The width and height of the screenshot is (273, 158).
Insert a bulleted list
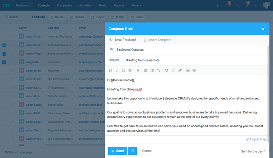pos(152,70)
